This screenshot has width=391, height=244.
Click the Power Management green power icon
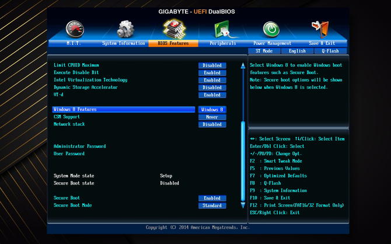[271, 29]
